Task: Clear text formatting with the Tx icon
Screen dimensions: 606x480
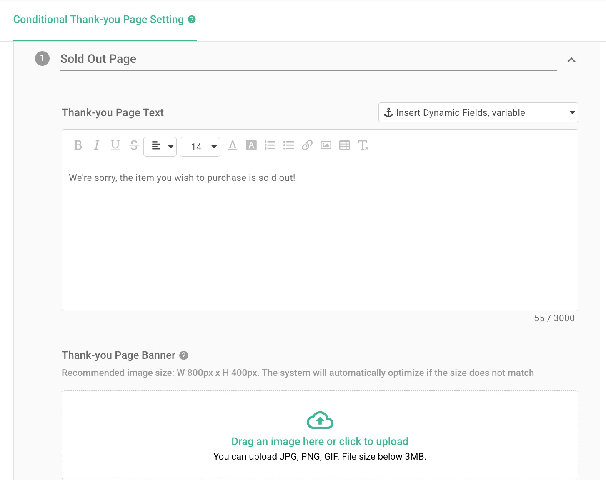Action: pyautogui.click(x=363, y=145)
